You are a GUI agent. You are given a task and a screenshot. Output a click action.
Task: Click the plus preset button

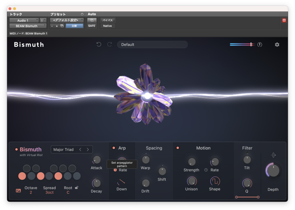pyautogui.click(x=57, y=26)
